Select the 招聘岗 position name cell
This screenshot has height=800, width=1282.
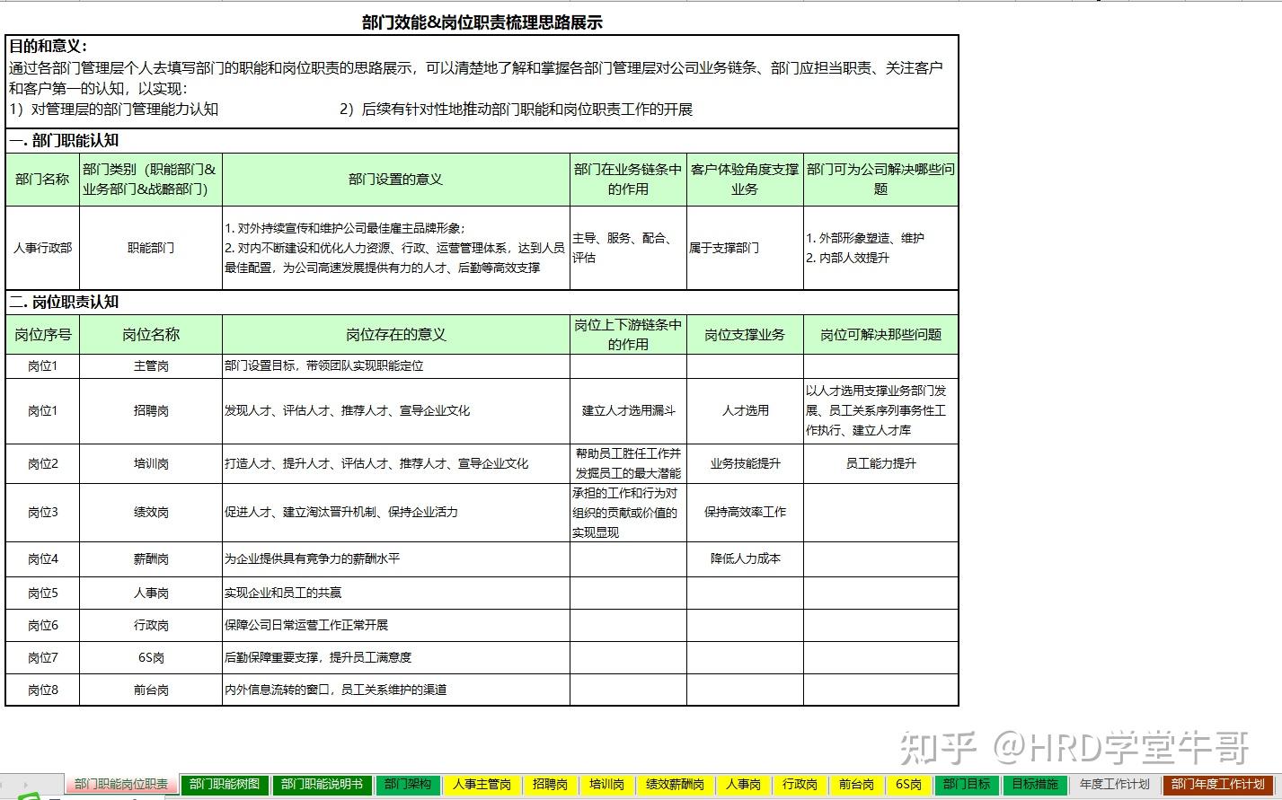coord(151,410)
